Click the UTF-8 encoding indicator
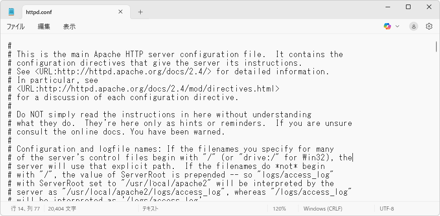Image resolution: width=440 pixels, height=216 pixels. pos(387,209)
